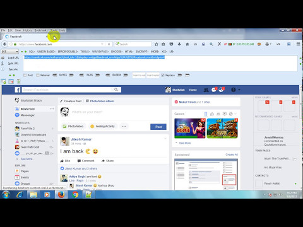303x227 pixels.
Task: Toggle the Replace checkbox
Action: coord(163,75)
